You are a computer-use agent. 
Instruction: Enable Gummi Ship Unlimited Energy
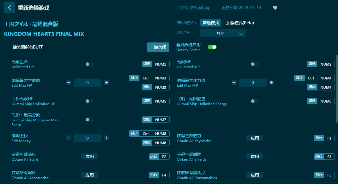[255, 101]
